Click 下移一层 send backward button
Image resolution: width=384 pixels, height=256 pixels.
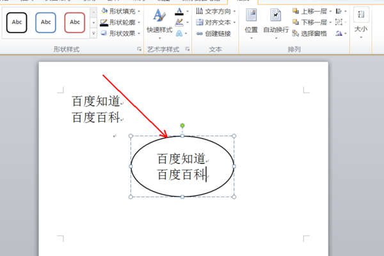coord(310,22)
